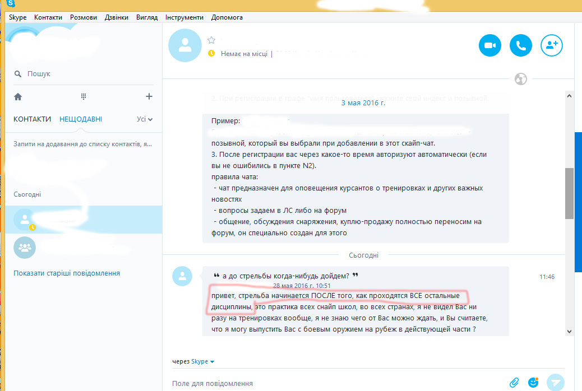
Task: Open the dial pad icon
Action: (x=84, y=96)
